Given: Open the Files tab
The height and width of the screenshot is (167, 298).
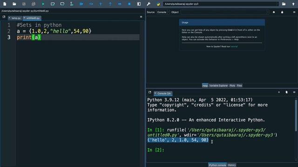Looking at the screenshot, I should coord(239,86).
